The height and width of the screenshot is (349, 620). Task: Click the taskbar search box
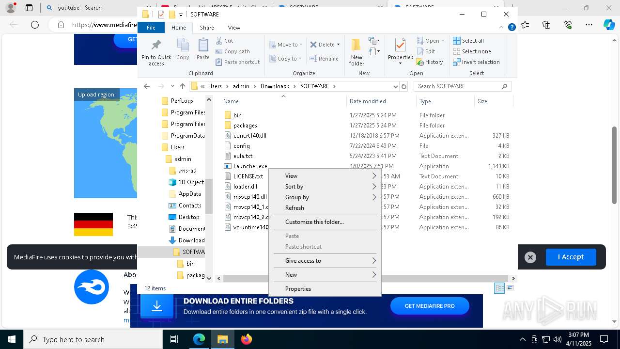coord(93,339)
